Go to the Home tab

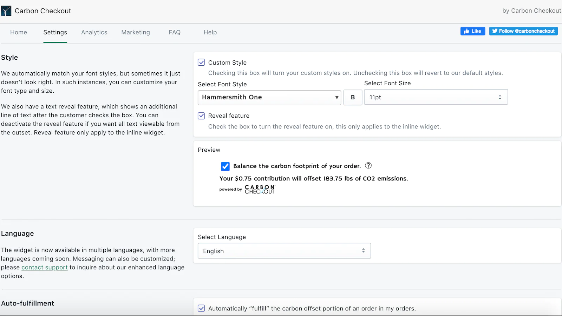click(19, 32)
